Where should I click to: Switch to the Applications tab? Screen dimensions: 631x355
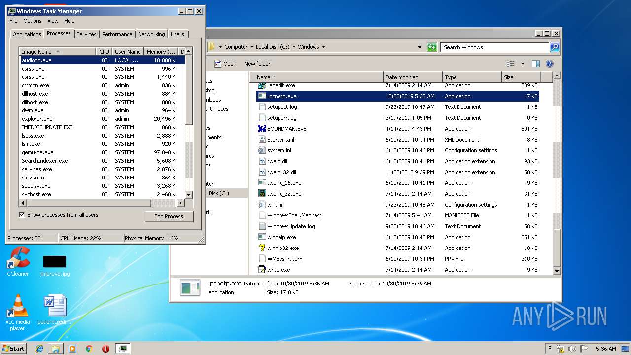[x=27, y=34]
